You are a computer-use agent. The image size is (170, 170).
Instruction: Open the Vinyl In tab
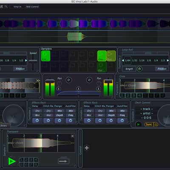(x=17, y=7)
